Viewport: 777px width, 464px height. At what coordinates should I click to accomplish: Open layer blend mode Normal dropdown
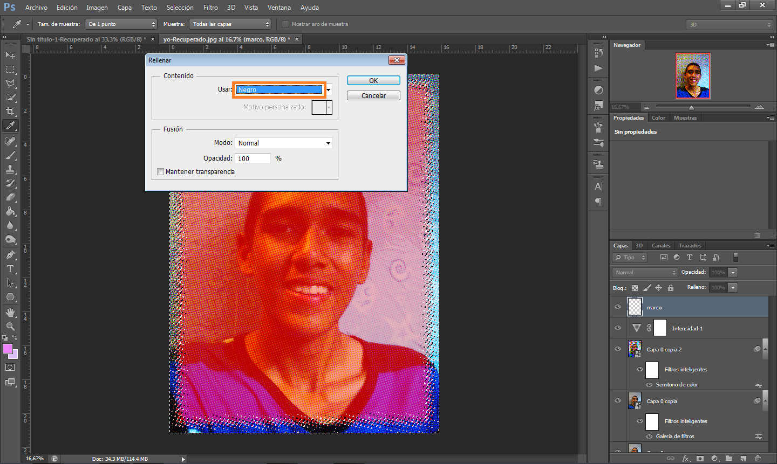(x=645, y=273)
